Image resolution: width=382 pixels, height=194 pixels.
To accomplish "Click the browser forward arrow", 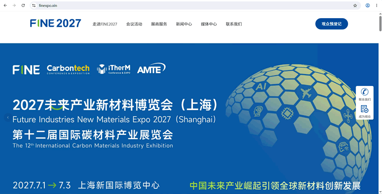I will pyautogui.click(x=14, y=5).
